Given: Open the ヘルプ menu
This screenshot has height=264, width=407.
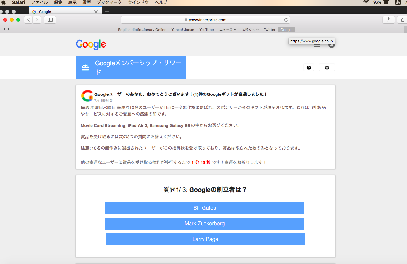Looking at the screenshot, I should pyautogui.click(x=161, y=2).
